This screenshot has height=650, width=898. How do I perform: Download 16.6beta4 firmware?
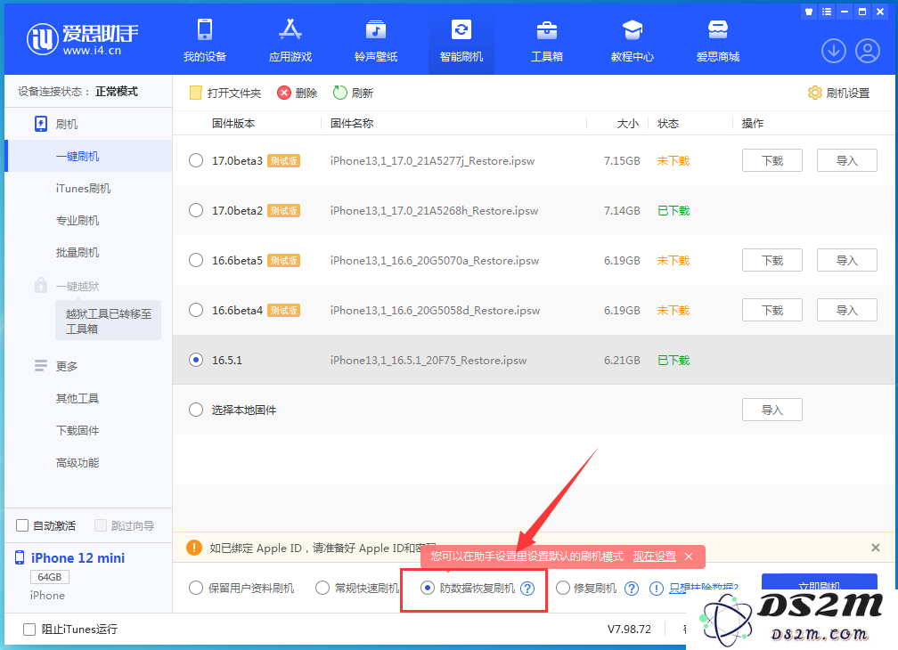(x=772, y=310)
